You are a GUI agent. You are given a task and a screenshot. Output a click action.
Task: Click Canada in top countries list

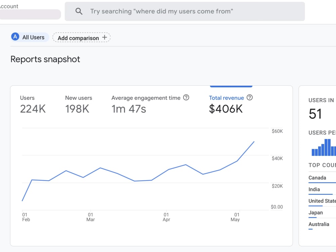[317, 178]
